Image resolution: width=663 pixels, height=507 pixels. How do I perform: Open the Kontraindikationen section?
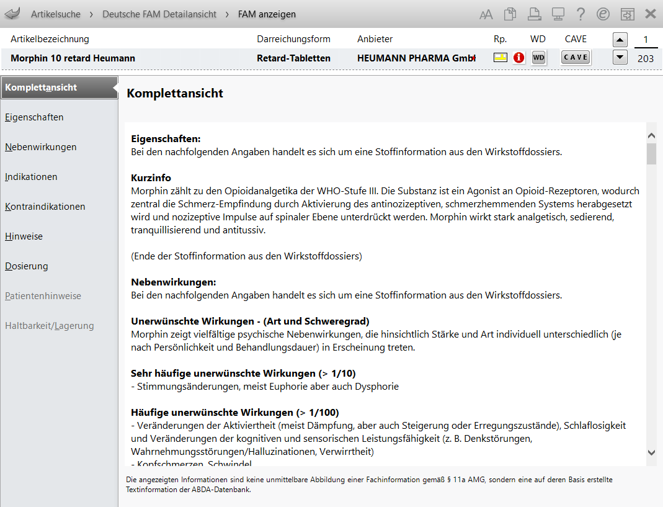45,207
